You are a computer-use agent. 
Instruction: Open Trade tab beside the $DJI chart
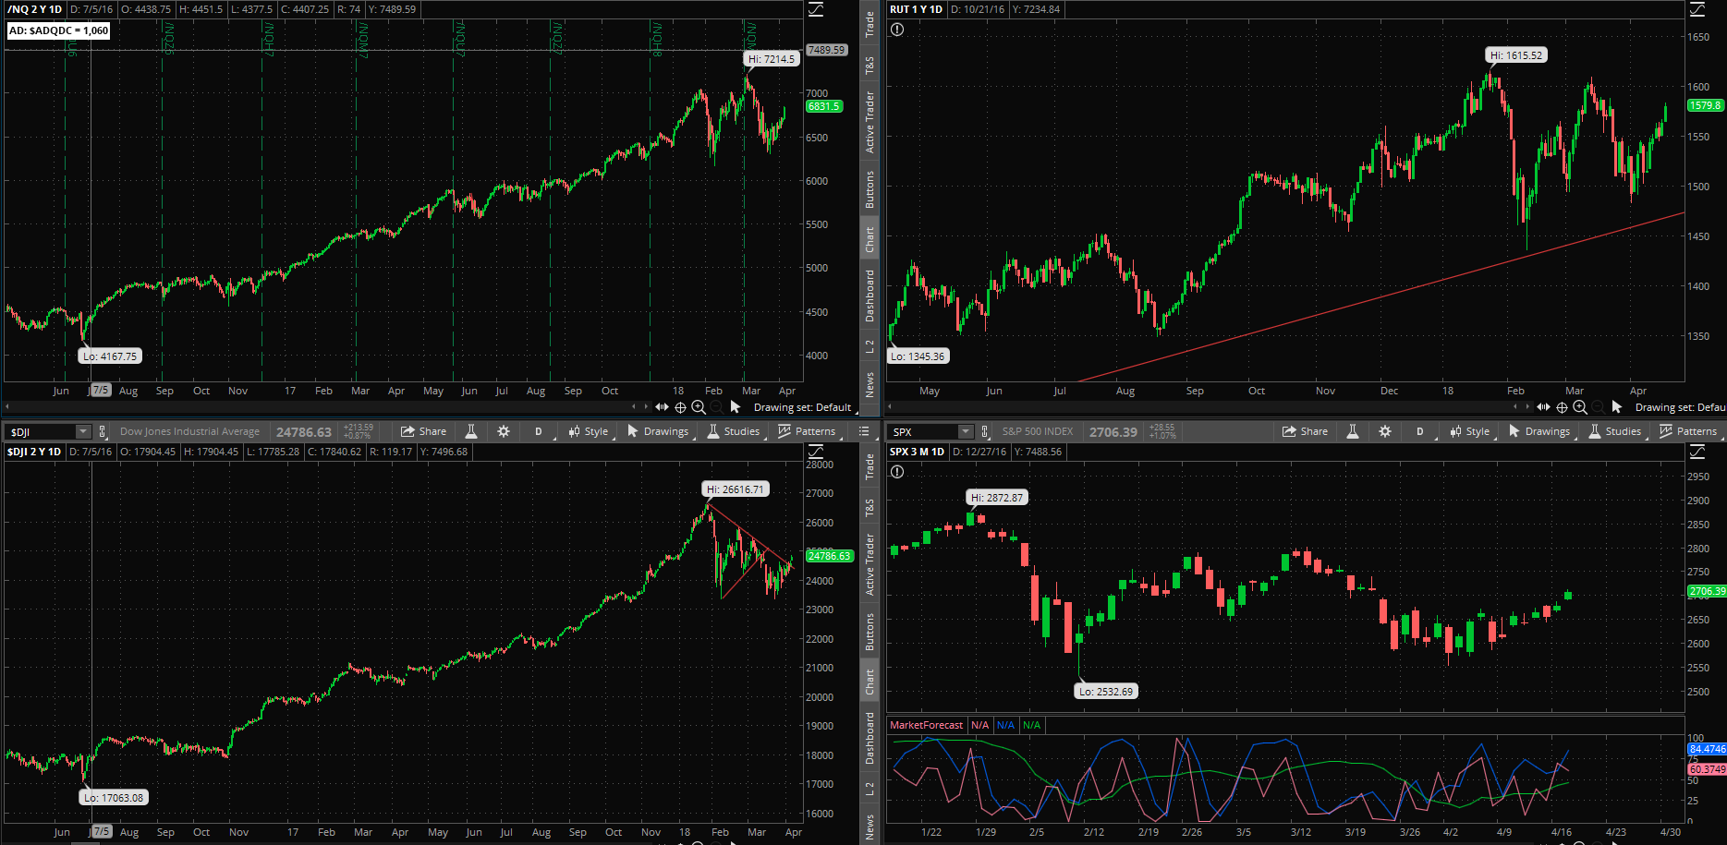click(x=870, y=467)
